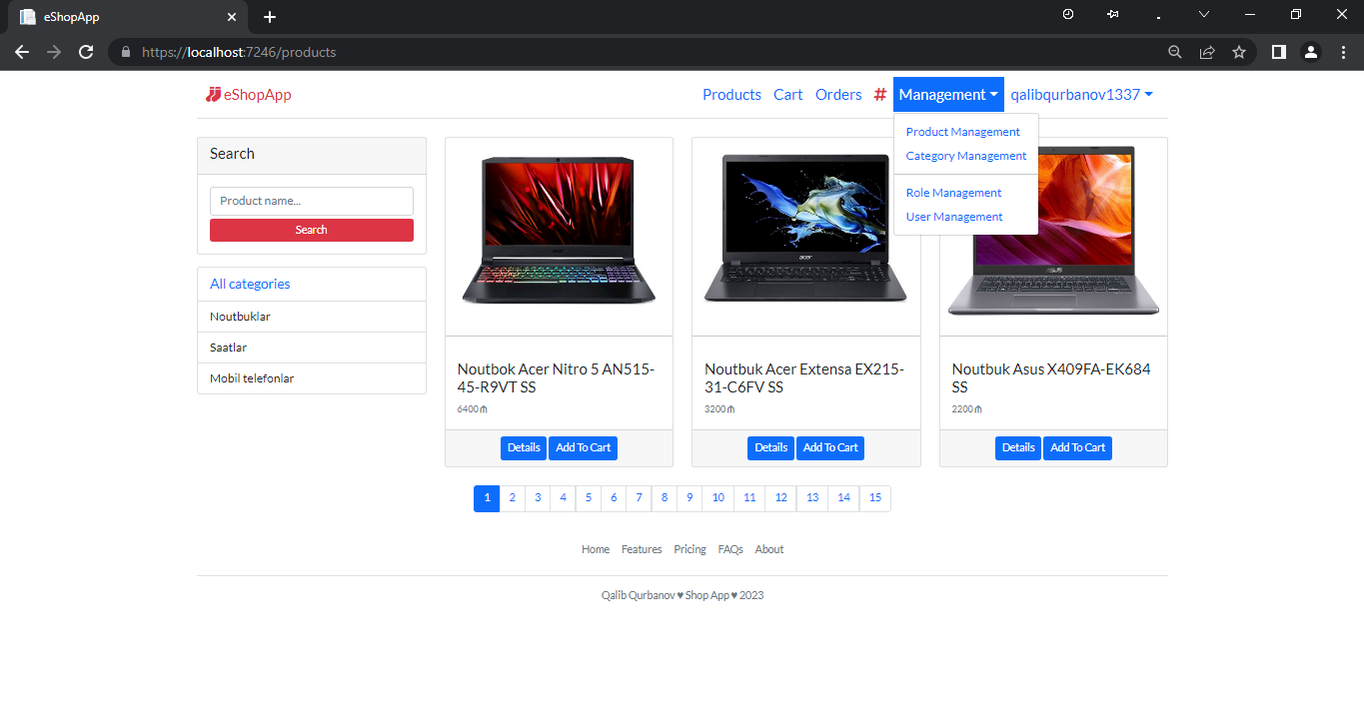The height and width of the screenshot is (711, 1364).
Task: Close the eShopApp browser tab
Action: pyautogui.click(x=232, y=17)
